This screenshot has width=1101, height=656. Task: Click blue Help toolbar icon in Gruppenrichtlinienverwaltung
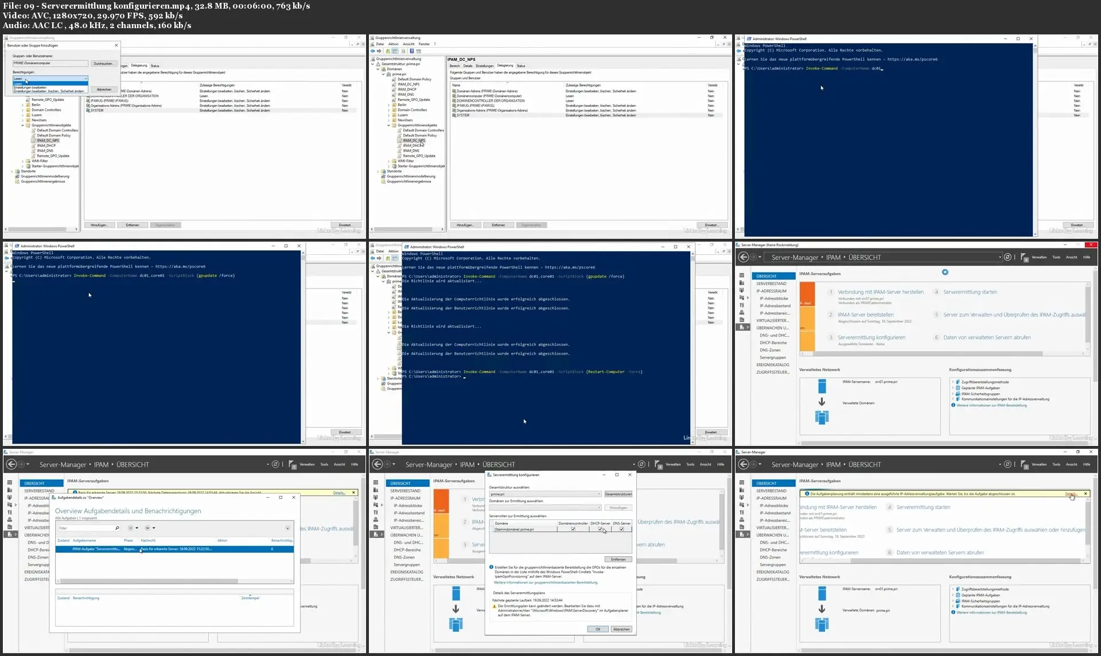411,51
